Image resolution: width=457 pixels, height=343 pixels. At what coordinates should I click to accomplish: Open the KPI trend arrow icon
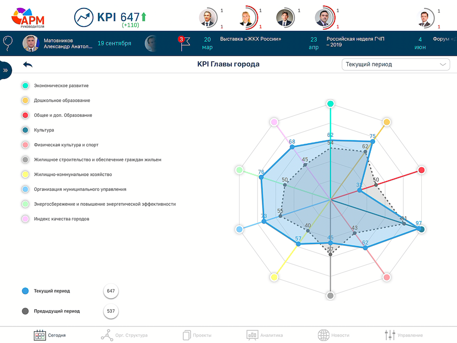pyautogui.click(x=84, y=17)
